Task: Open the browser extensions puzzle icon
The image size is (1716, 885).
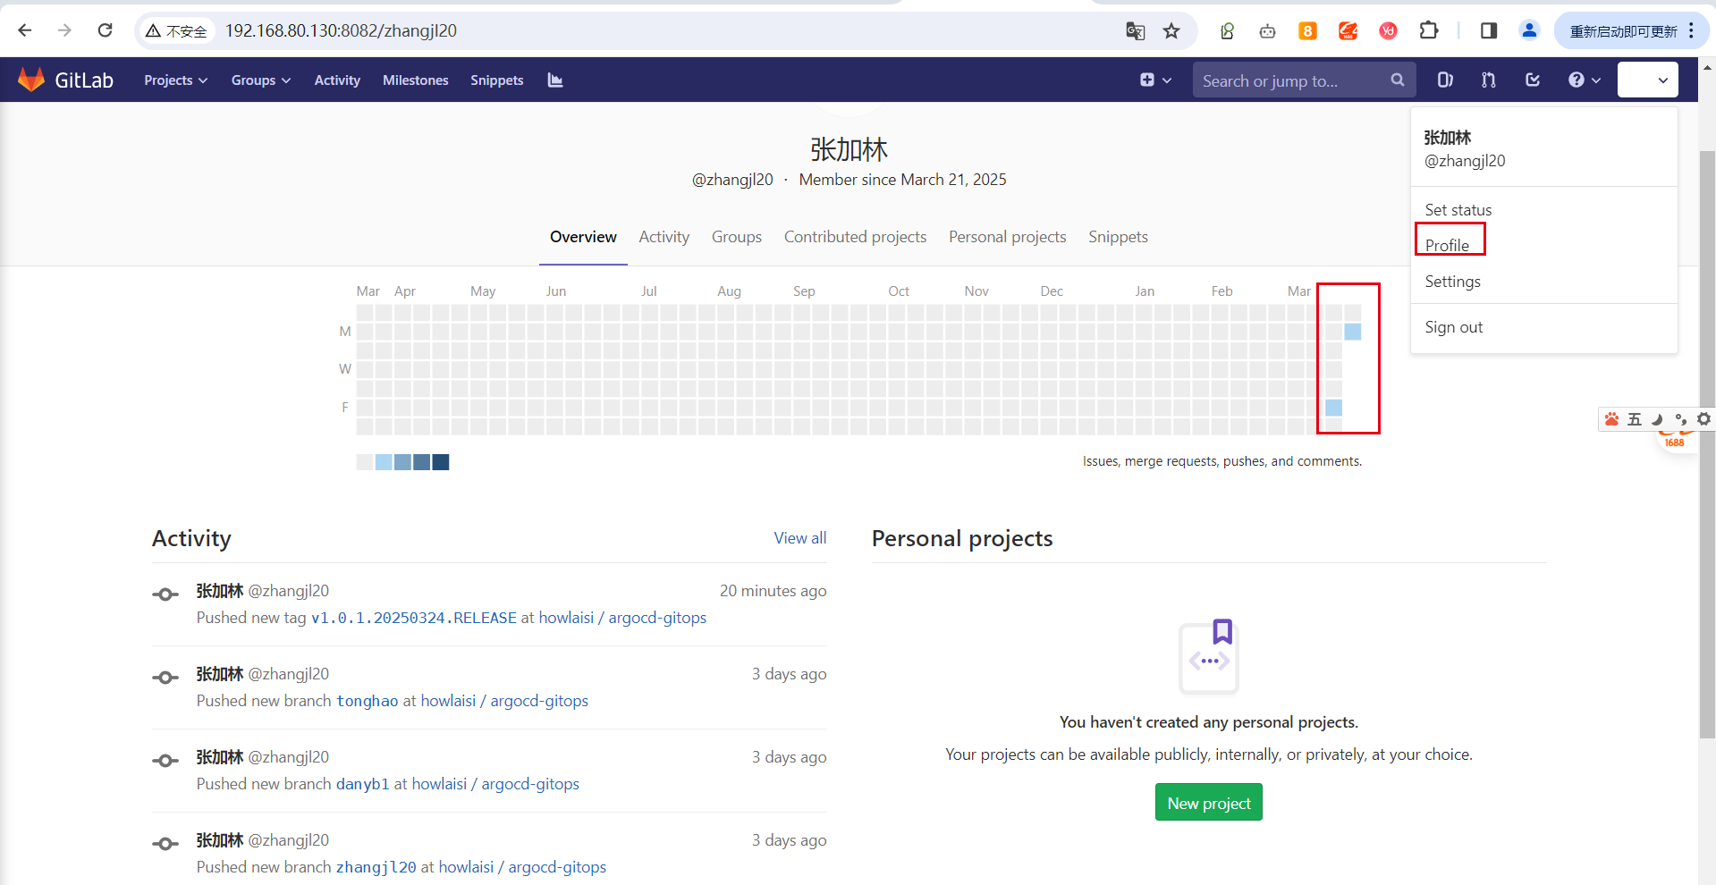Action: (1429, 31)
